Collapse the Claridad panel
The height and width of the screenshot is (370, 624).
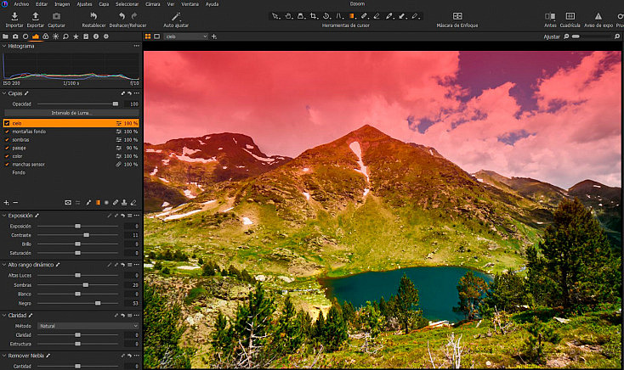pos(4,316)
